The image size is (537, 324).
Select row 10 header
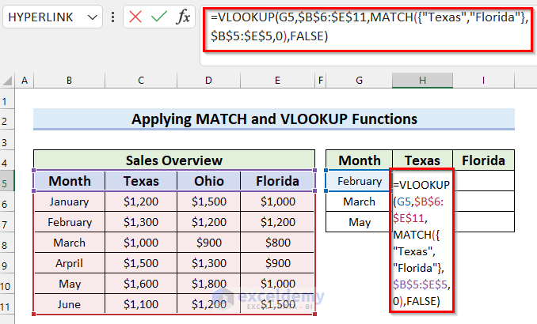click(7, 284)
